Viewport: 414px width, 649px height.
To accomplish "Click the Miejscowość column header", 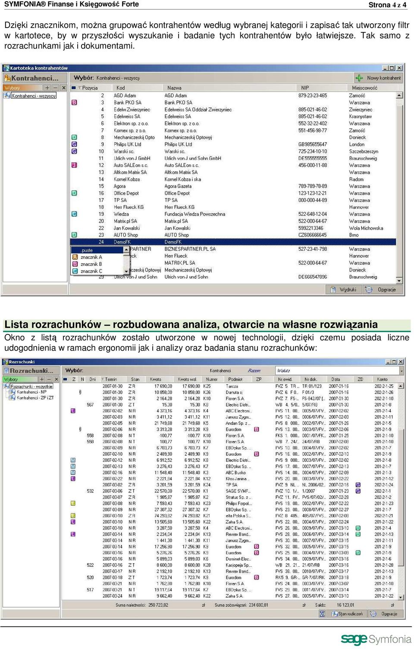I will coord(364,88).
